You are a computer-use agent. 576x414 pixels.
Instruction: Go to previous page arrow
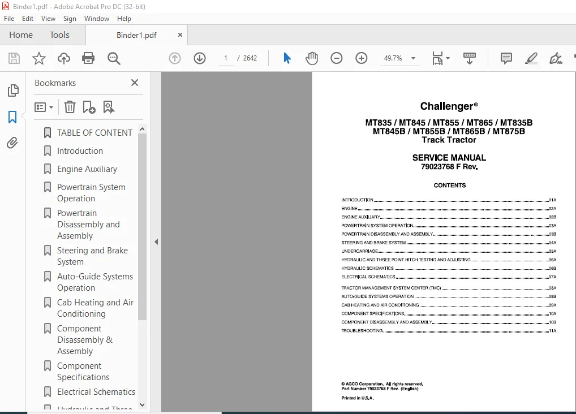pos(175,58)
